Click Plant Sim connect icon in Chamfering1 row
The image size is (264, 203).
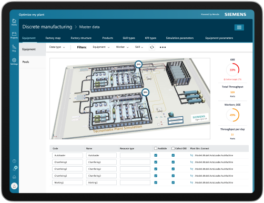[x=191, y=162]
